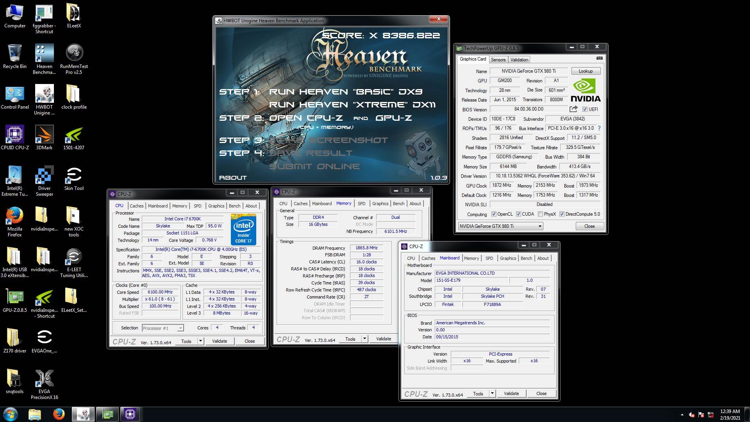The width and height of the screenshot is (750, 422).
Task: Expand the Tools dropdown arrow in the CPU-Z Mainboard tab window
Action: pos(492,393)
